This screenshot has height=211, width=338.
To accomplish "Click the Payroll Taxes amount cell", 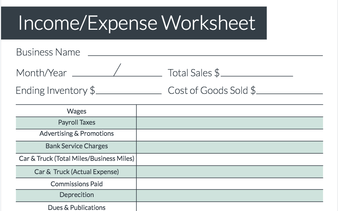I will [x=229, y=123].
